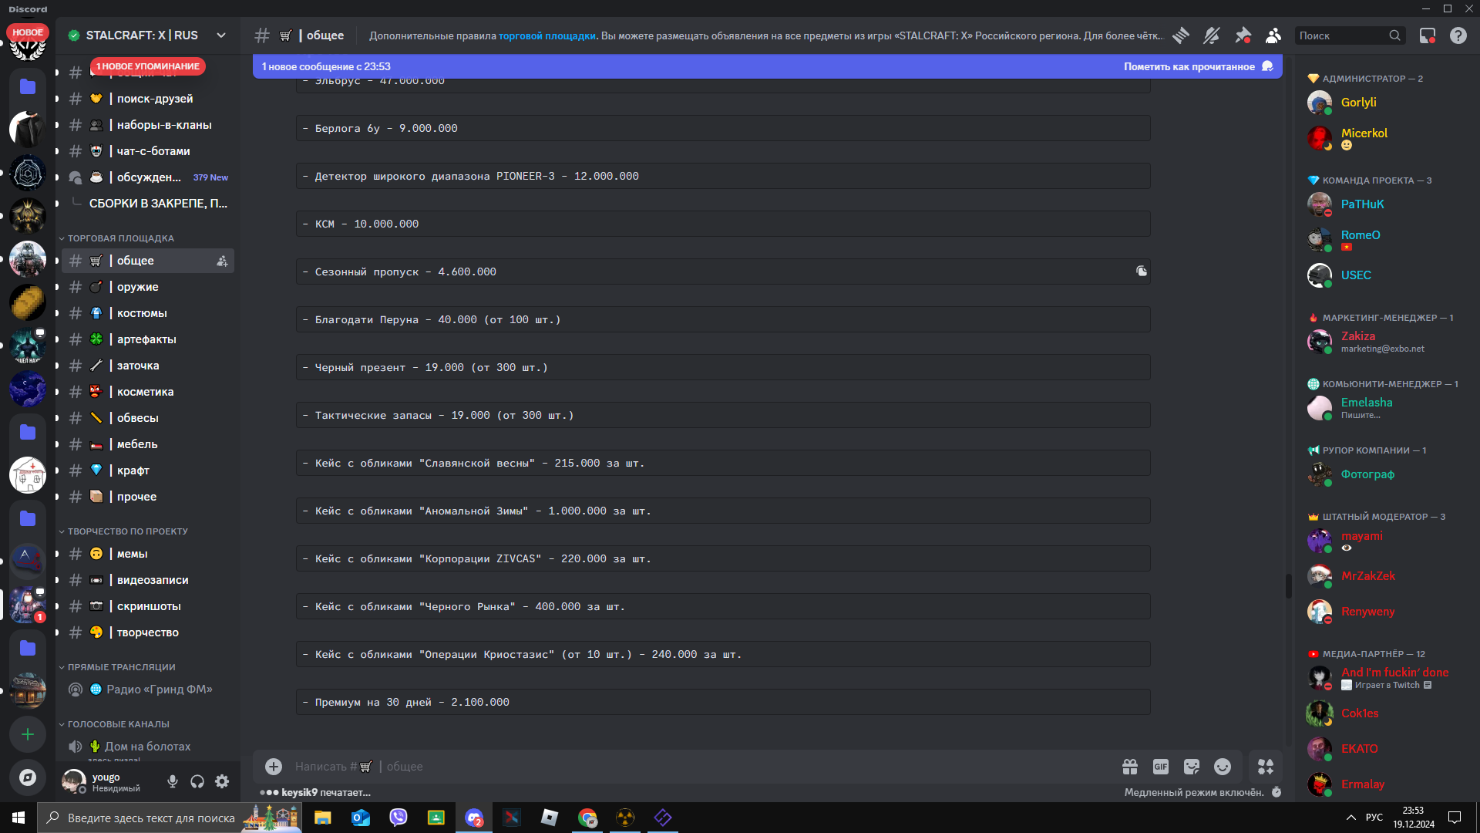Screen dimensions: 1480x833
Task: Open the костюмы channel
Action: click(x=148, y=313)
